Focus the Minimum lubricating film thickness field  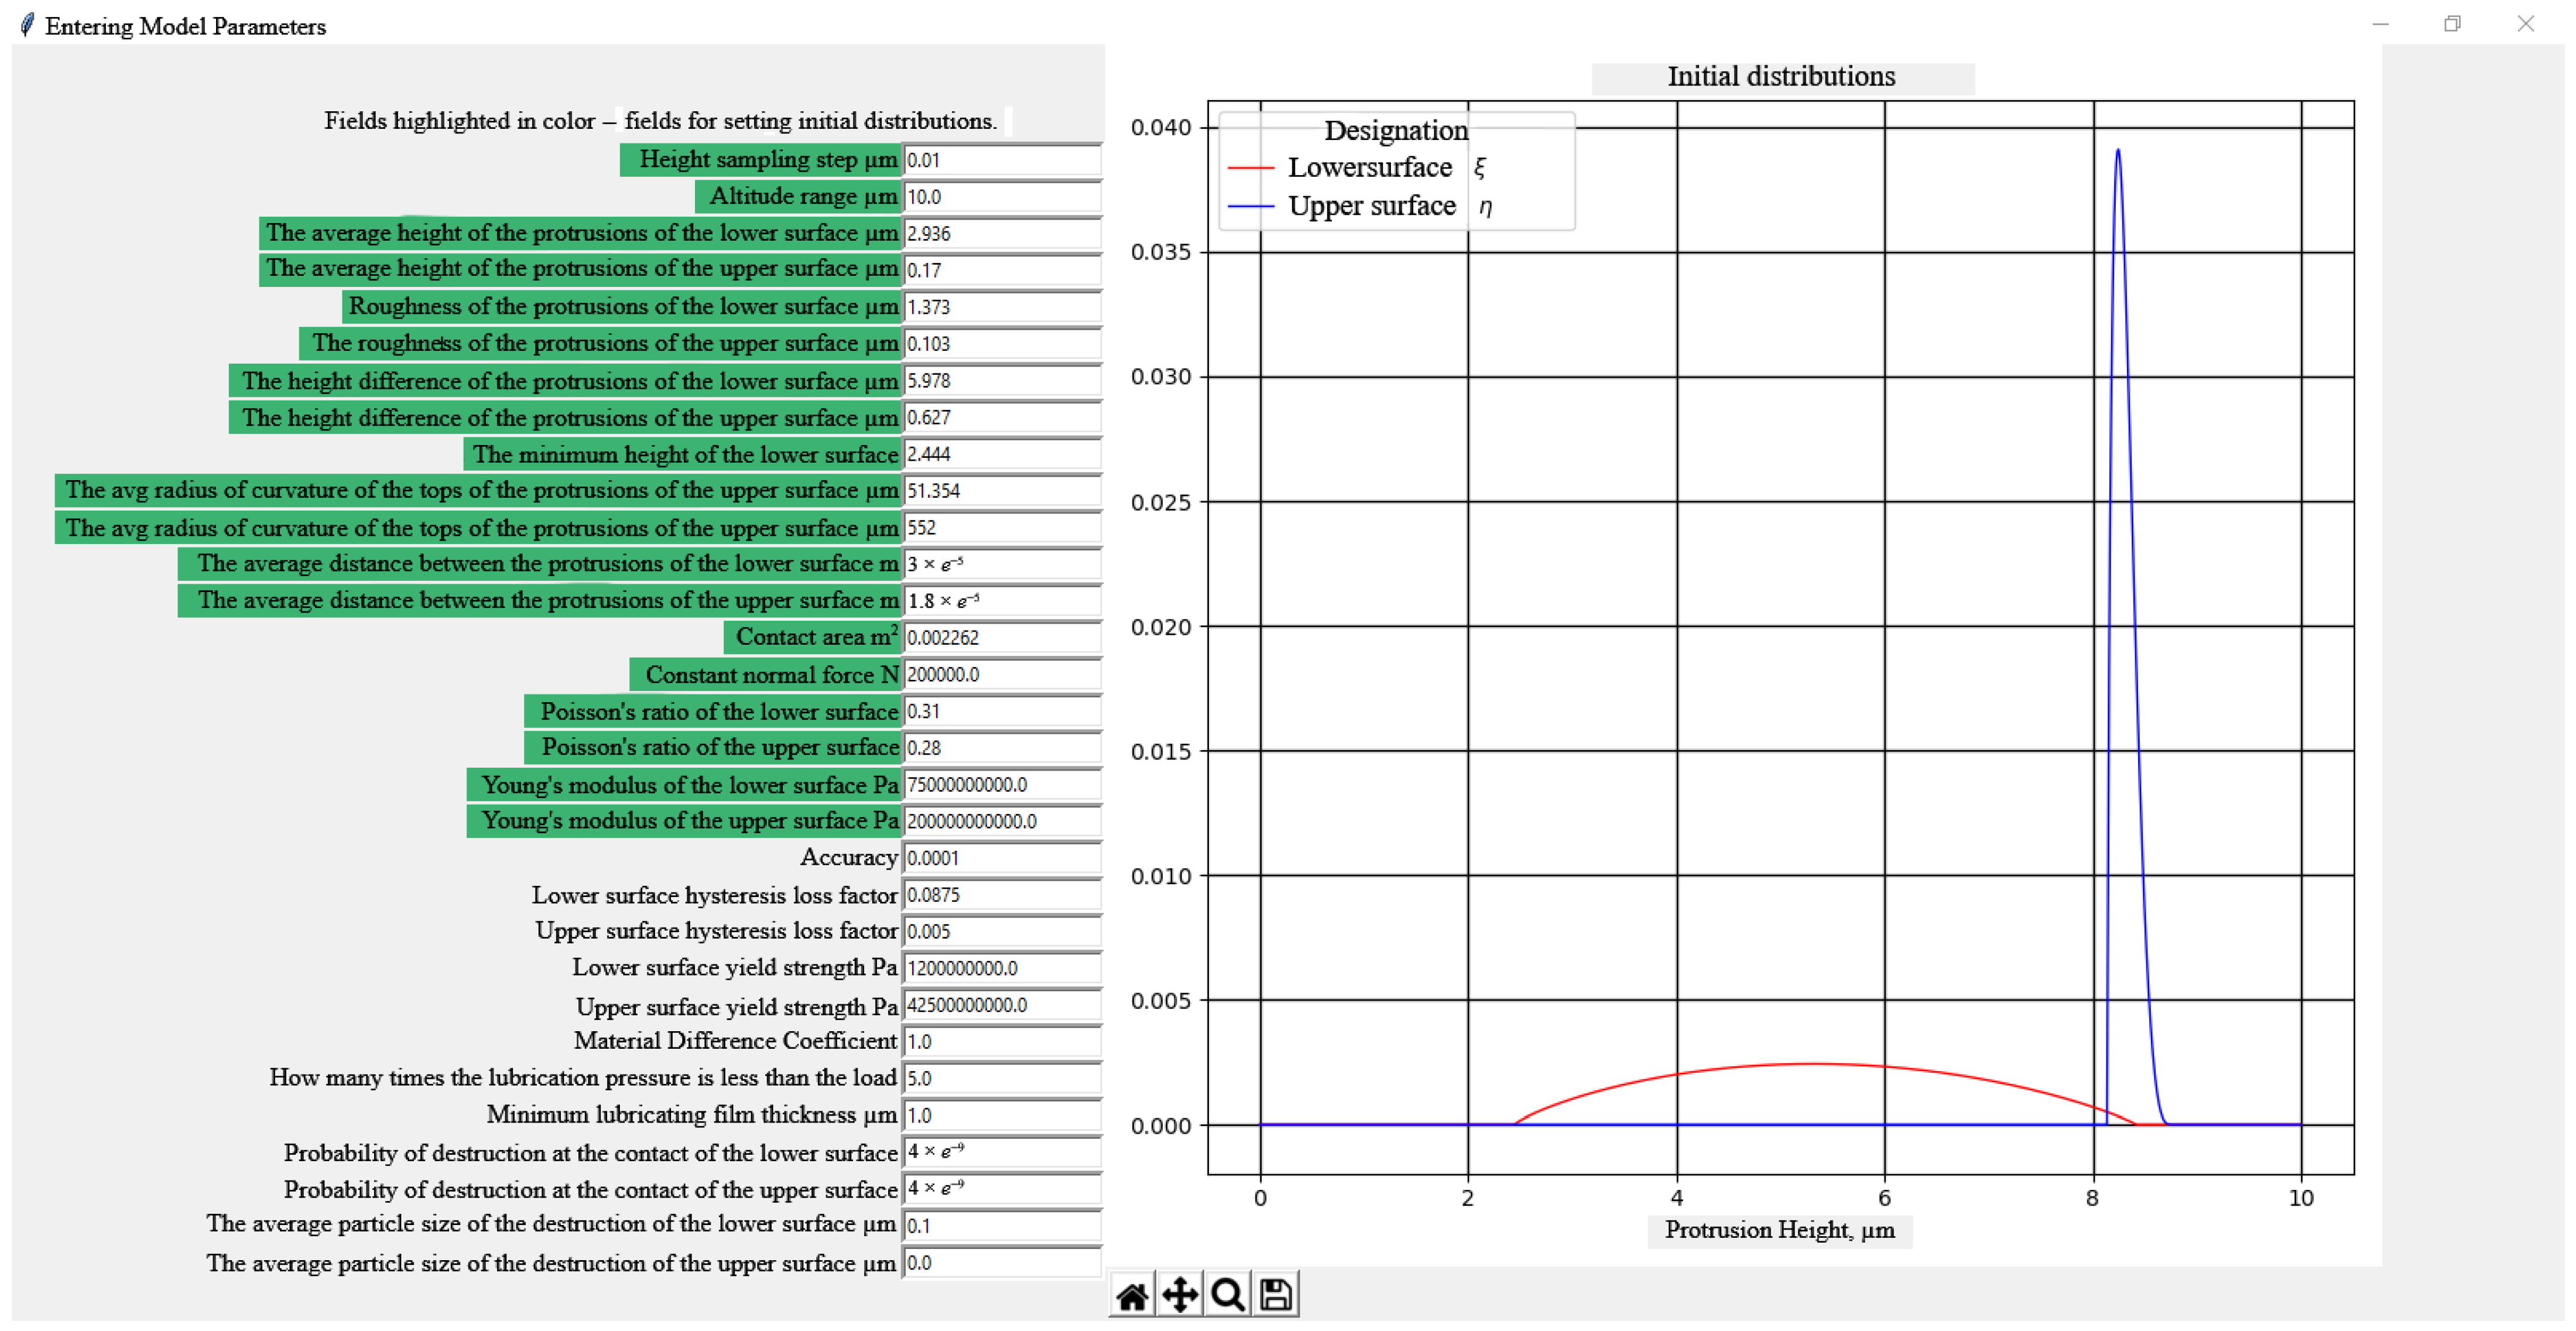pyautogui.click(x=1001, y=1115)
